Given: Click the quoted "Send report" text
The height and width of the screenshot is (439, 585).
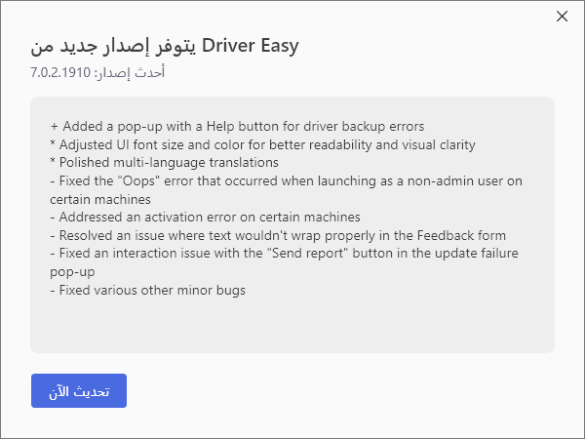Looking at the screenshot, I should click(307, 253).
